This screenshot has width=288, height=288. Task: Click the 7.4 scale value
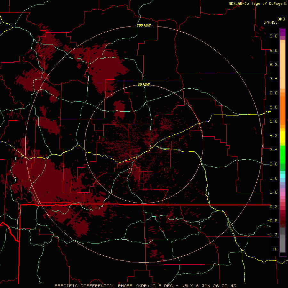(x=274, y=79)
